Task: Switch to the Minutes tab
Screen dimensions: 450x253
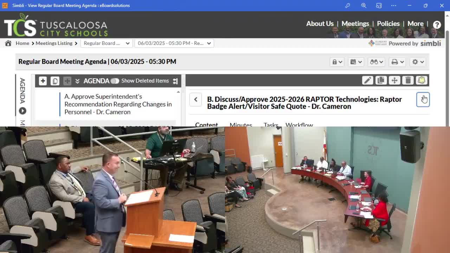Action: (x=241, y=124)
